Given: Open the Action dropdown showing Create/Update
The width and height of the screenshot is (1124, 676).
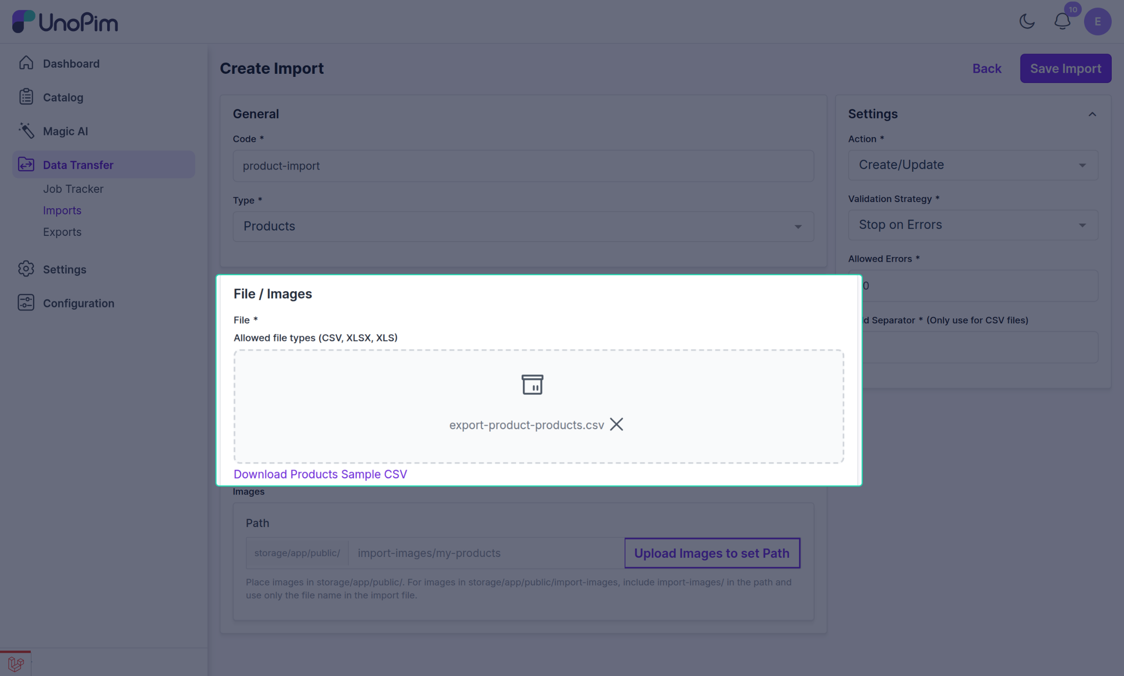Looking at the screenshot, I should point(973,164).
